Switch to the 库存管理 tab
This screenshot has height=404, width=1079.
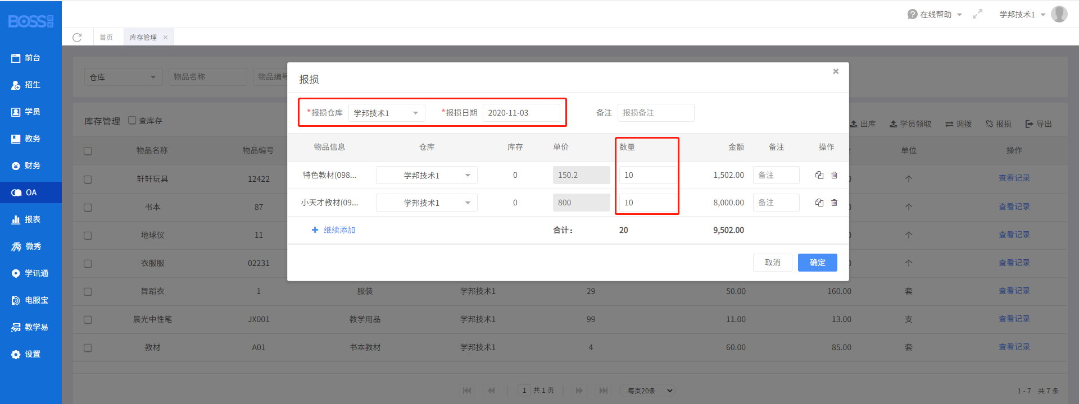[x=143, y=37]
